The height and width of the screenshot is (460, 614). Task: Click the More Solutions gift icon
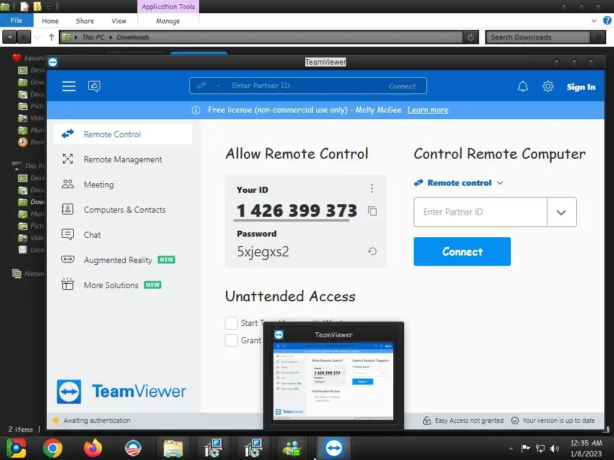[x=68, y=284]
